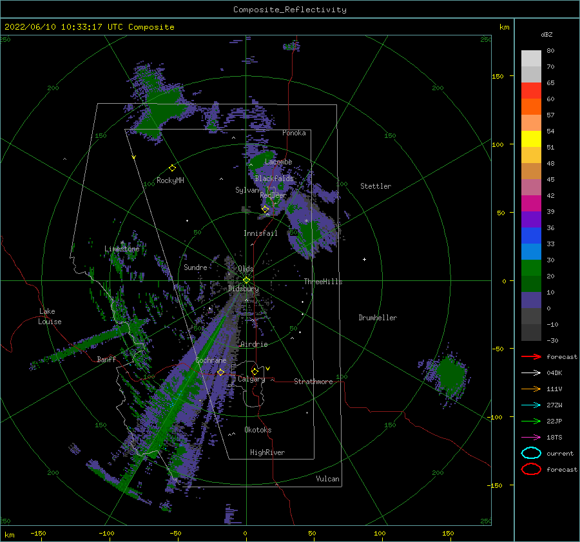Click the Lacombe town label
The width and height of the screenshot is (580, 542).
click(x=278, y=162)
